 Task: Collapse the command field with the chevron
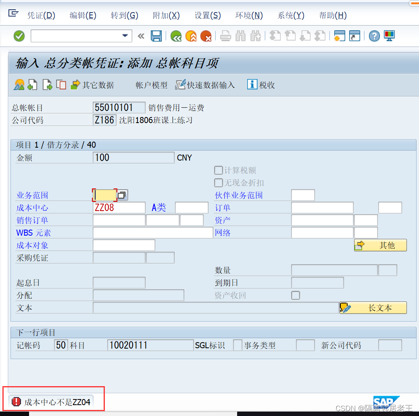pos(141,36)
